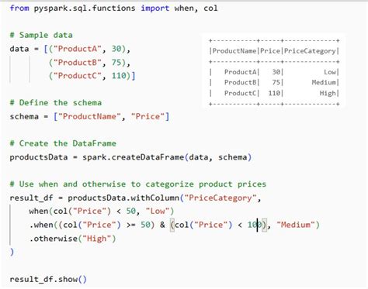Click the import keyword in first line
This screenshot has height=289, width=368.
pyautogui.click(x=155, y=9)
